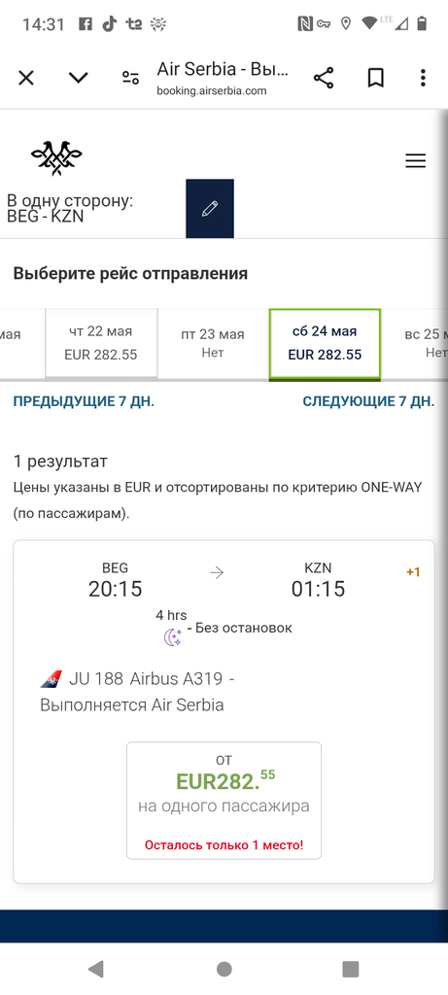
Task: Click the Air Serbia eagle logo
Action: point(56,158)
